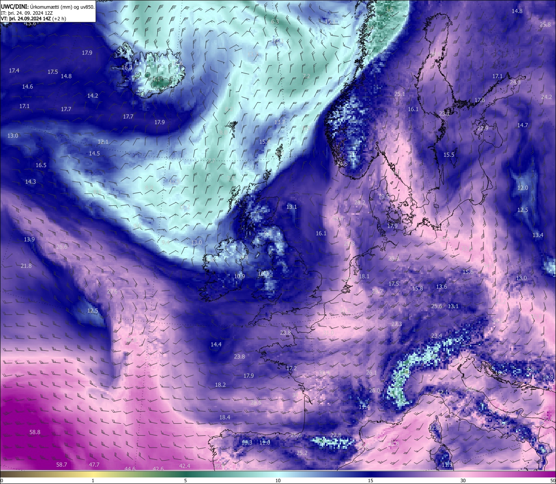The image size is (556, 484).
Task: Click the colorbar label 10
Action: 278,481
